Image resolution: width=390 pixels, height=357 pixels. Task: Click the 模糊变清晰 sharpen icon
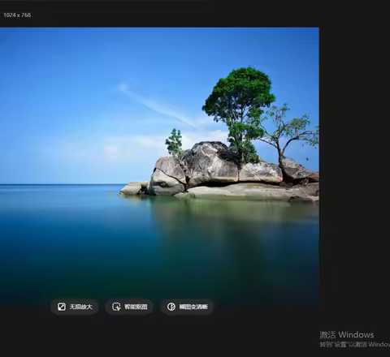(171, 307)
